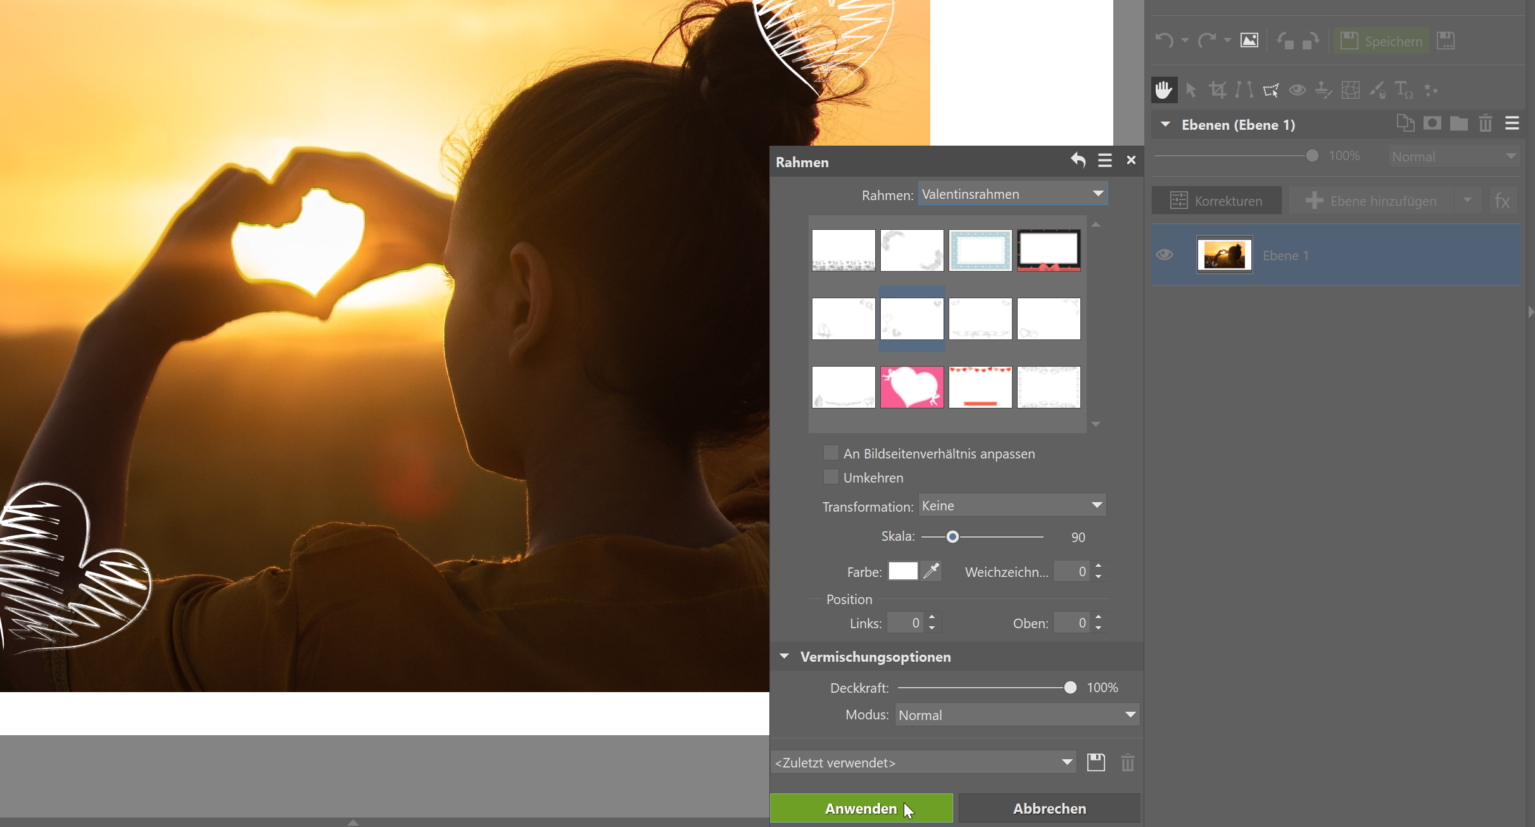This screenshot has width=1535, height=827.
Task: Open the Transformation Keine dropdown
Action: pyautogui.click(x=1012, y=505)
